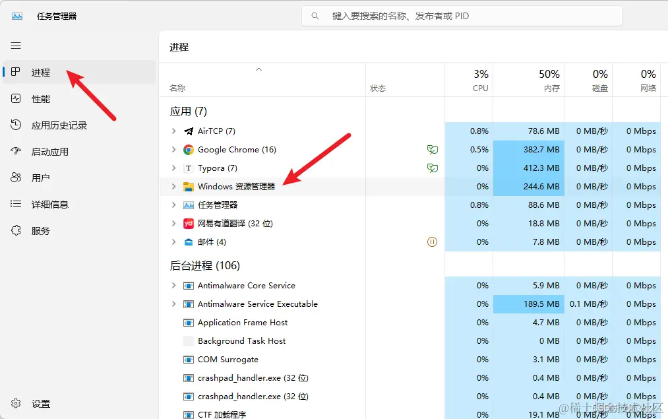Viewport: 668px width, 419px height.
Task: Expand the Antimalware Core Service row
Action: pyautogui.click(x=173, y=286)
